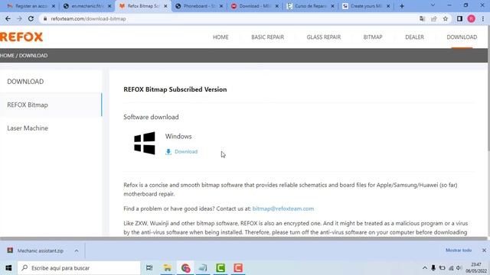The image size is (490, 275).
Task: Click the Windows Download link
Action: click(186, 151)
